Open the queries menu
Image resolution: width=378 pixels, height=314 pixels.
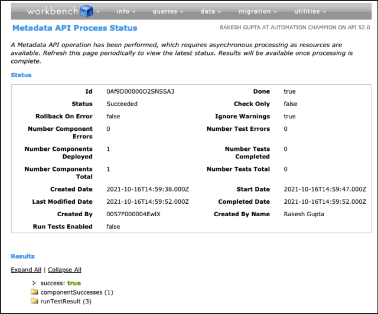click(x=167, y=11)
